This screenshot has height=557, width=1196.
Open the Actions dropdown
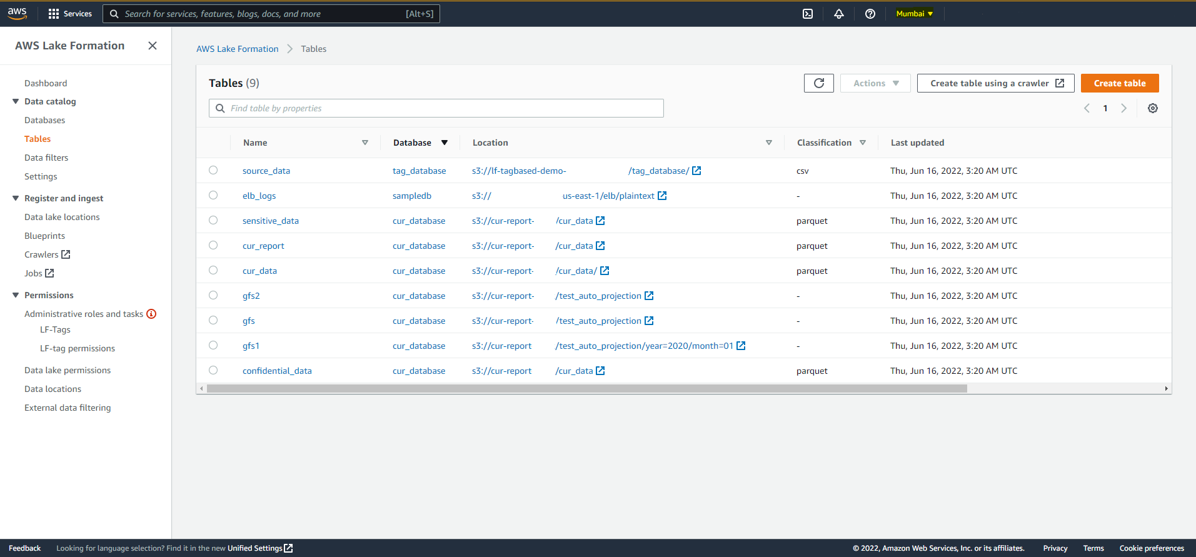(875, 83)
